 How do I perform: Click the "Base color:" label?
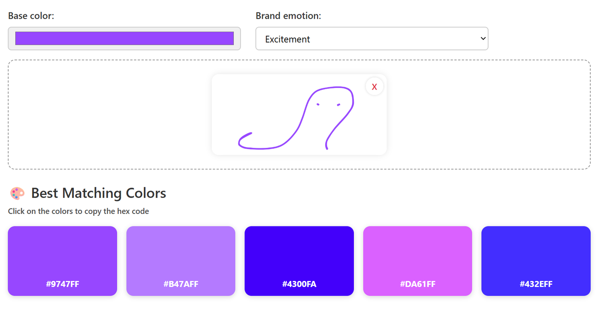pos(31,16)
